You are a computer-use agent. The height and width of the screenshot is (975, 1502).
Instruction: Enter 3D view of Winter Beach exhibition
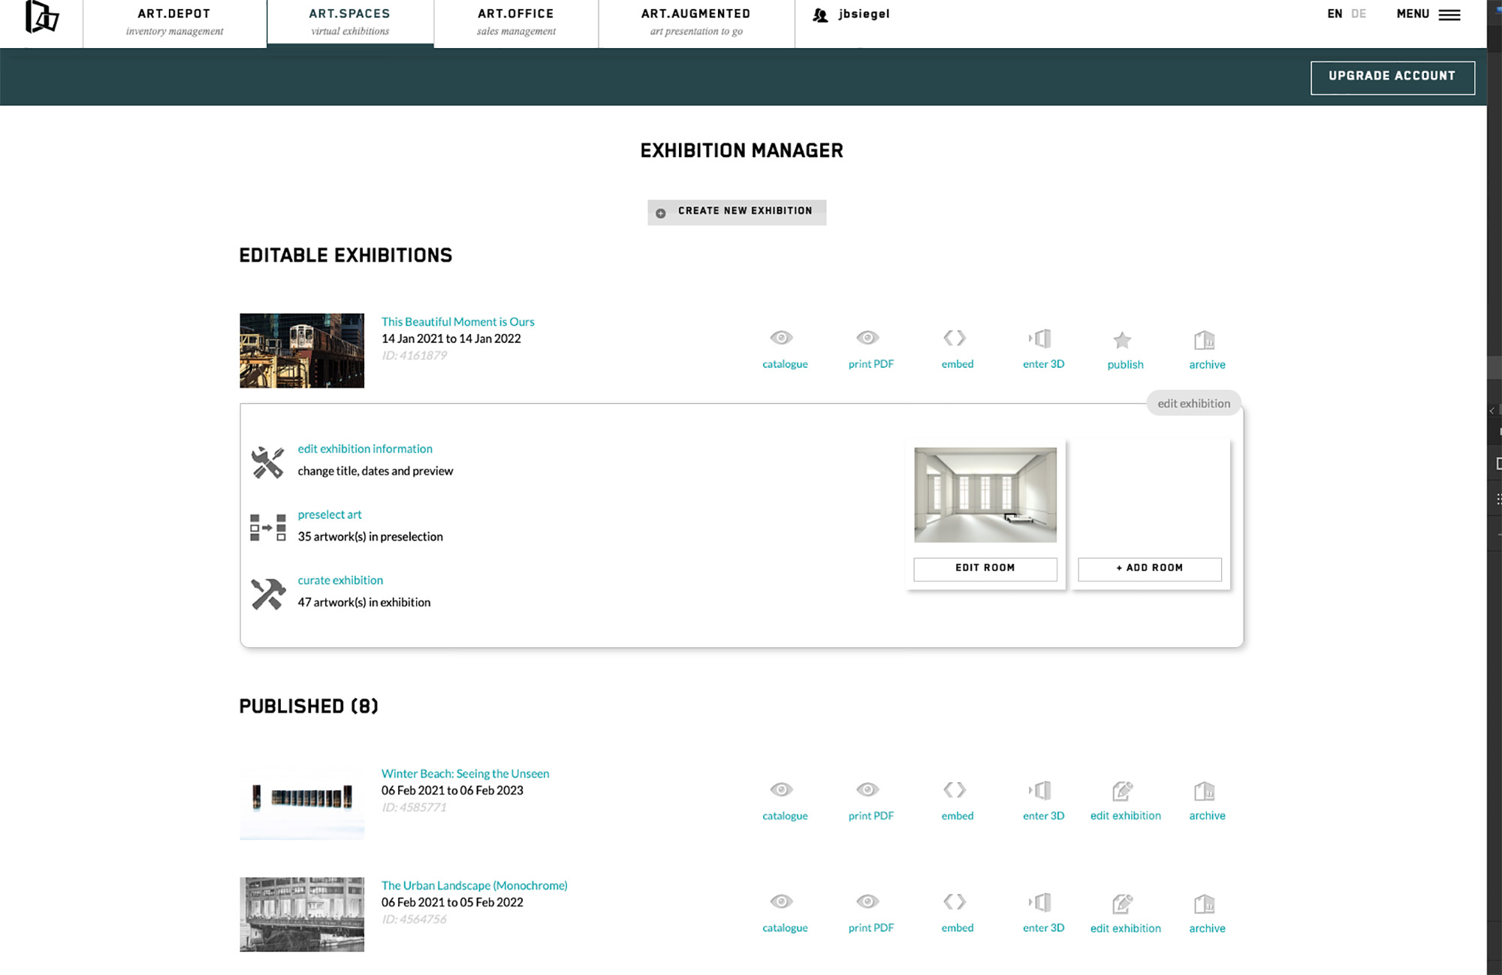click(1042, 791)
